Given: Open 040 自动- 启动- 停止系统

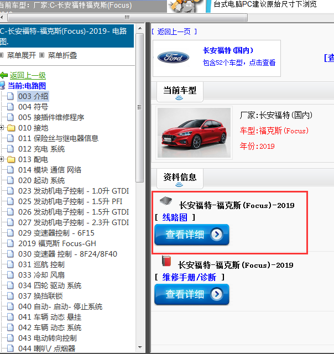Looking at the screenshot, I should 60,306.
